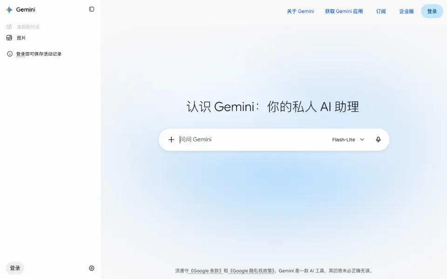Click the heading 认识 Gemini：你的私人 AI 助理
This screenshot has height=279, width=447.
pyautogui.click(x=273, y=107)
